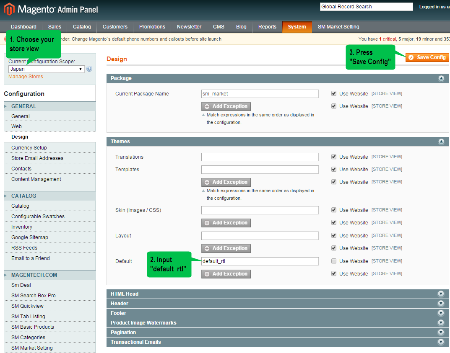Screen dimensions: 450x353
Task: Focus the Templates input field
Action: pos(260,170)
